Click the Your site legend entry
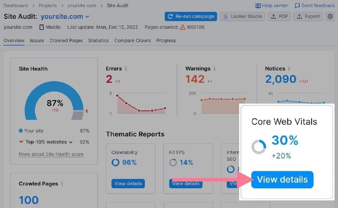 pyautogui.click(x=31, y=131)
